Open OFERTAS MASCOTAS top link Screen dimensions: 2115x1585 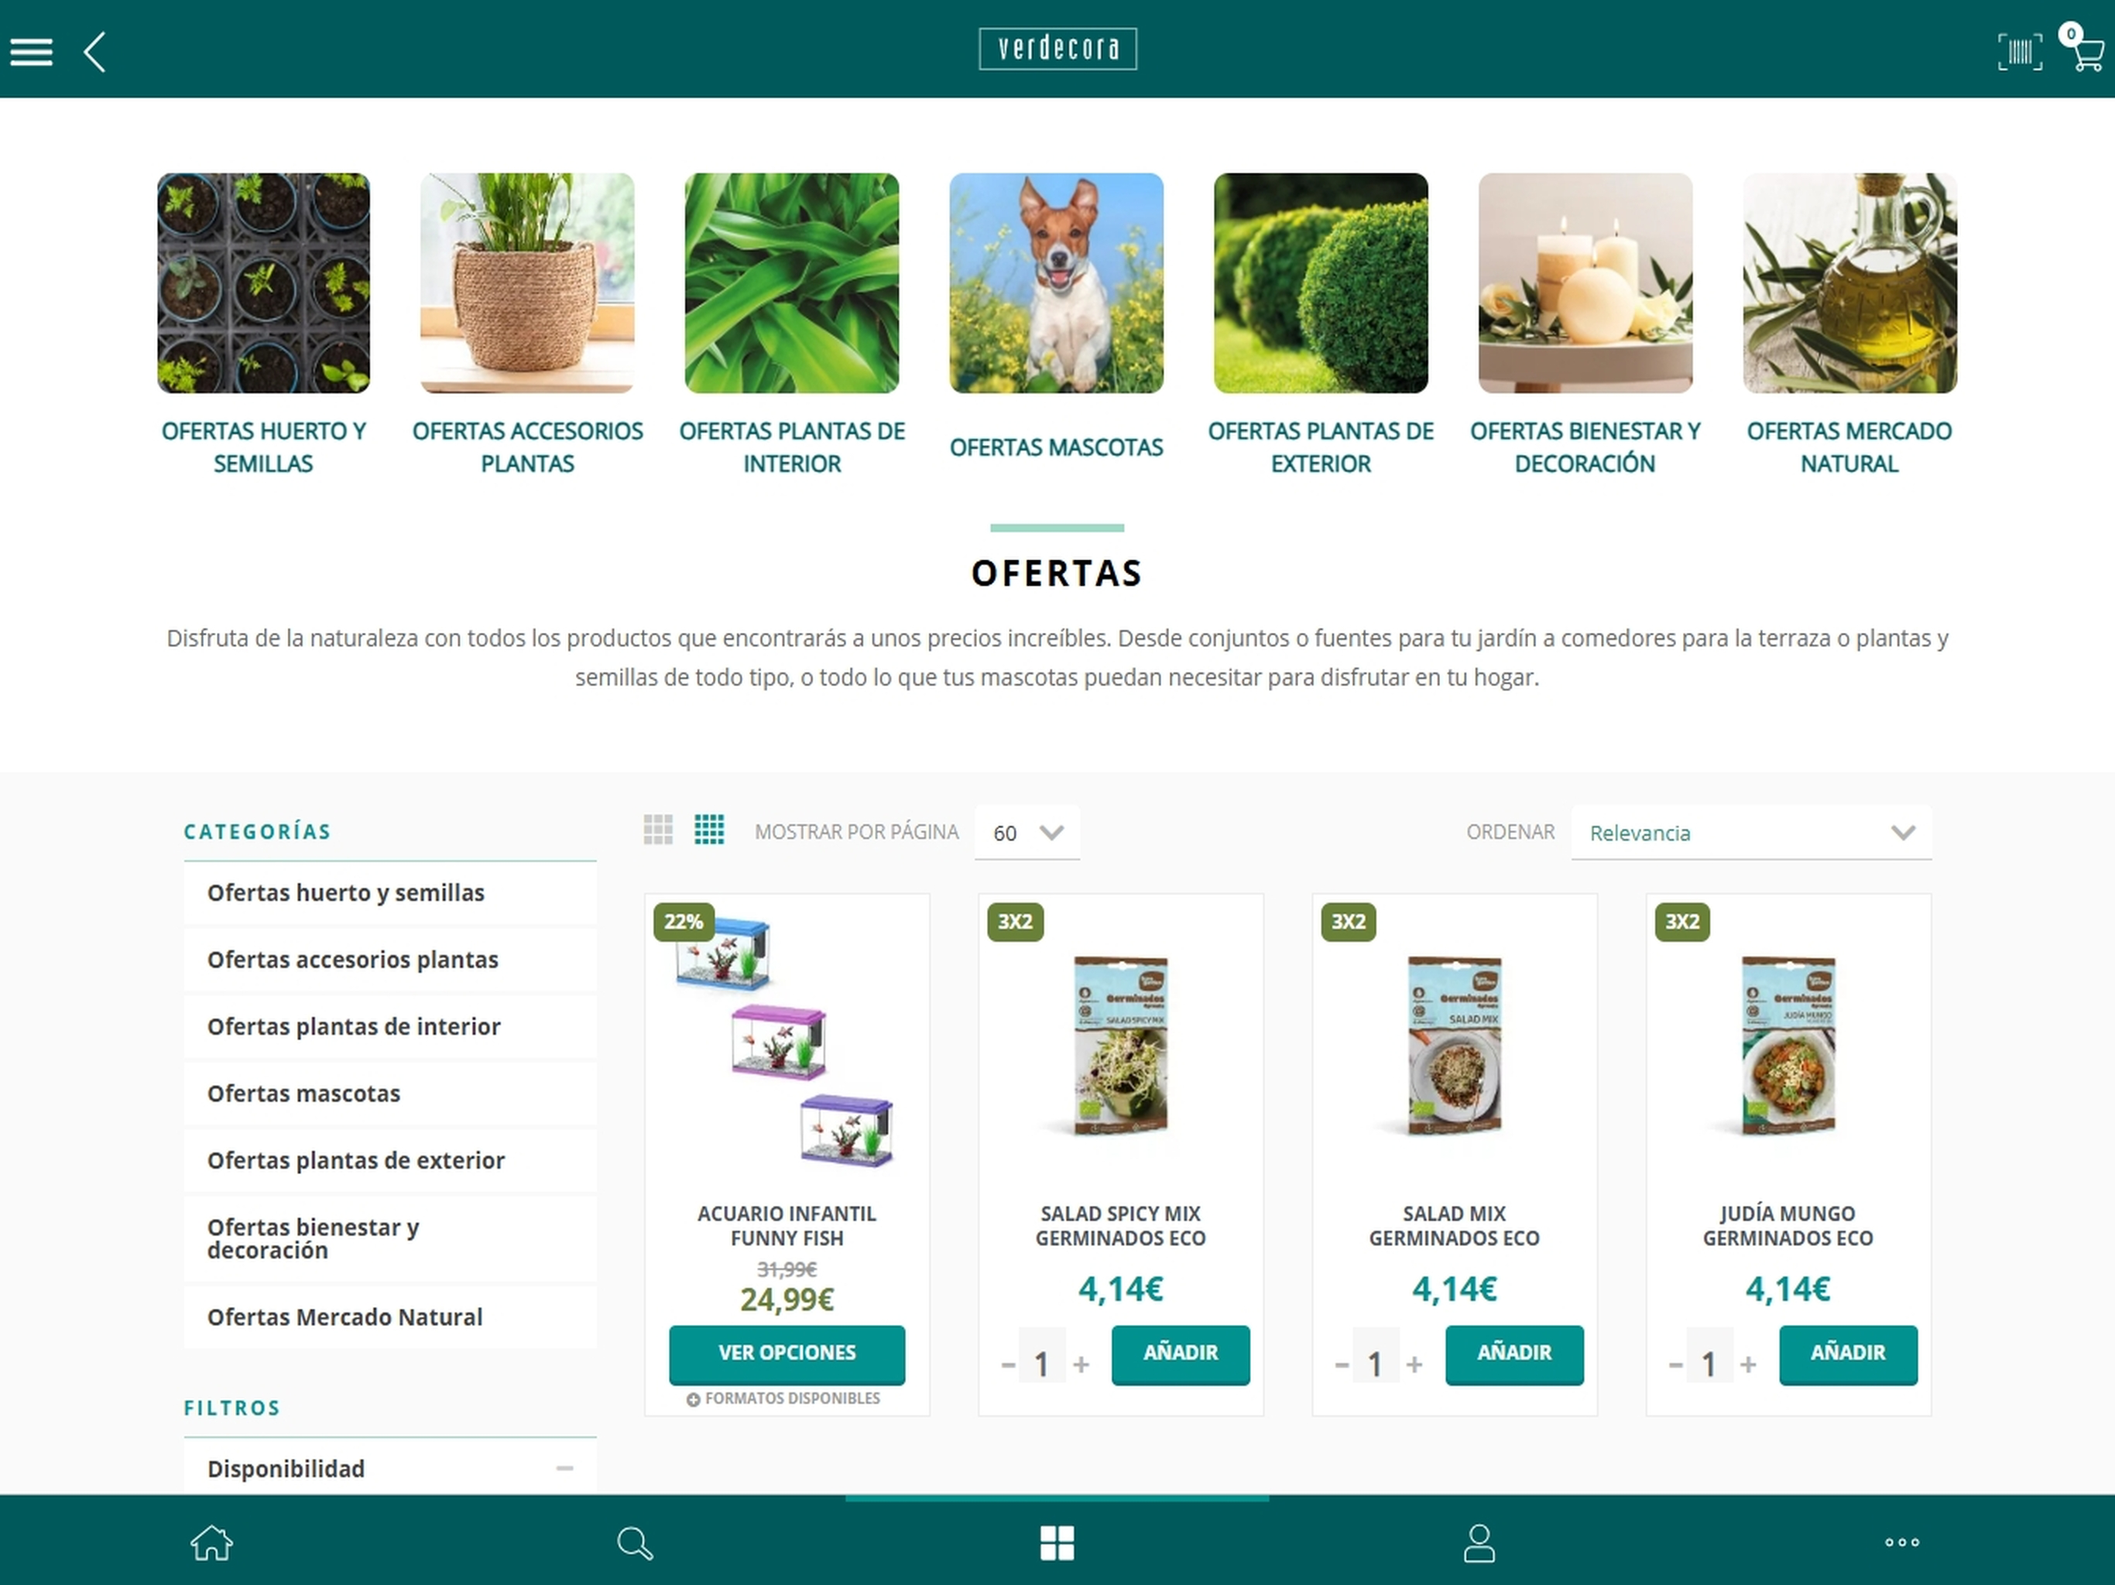tap(1057, 447)
